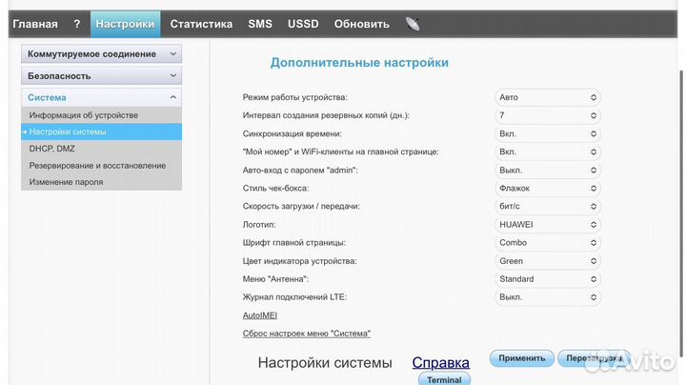Open Авто-вход с паролем admin dropdown
The height and width of the screenshot is (385, 686).
tap(548, 171)
